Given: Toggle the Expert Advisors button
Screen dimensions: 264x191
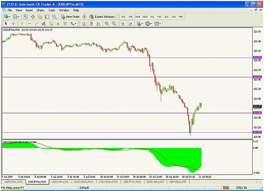Looking at the screenshot, I should [x=102, y=16].
